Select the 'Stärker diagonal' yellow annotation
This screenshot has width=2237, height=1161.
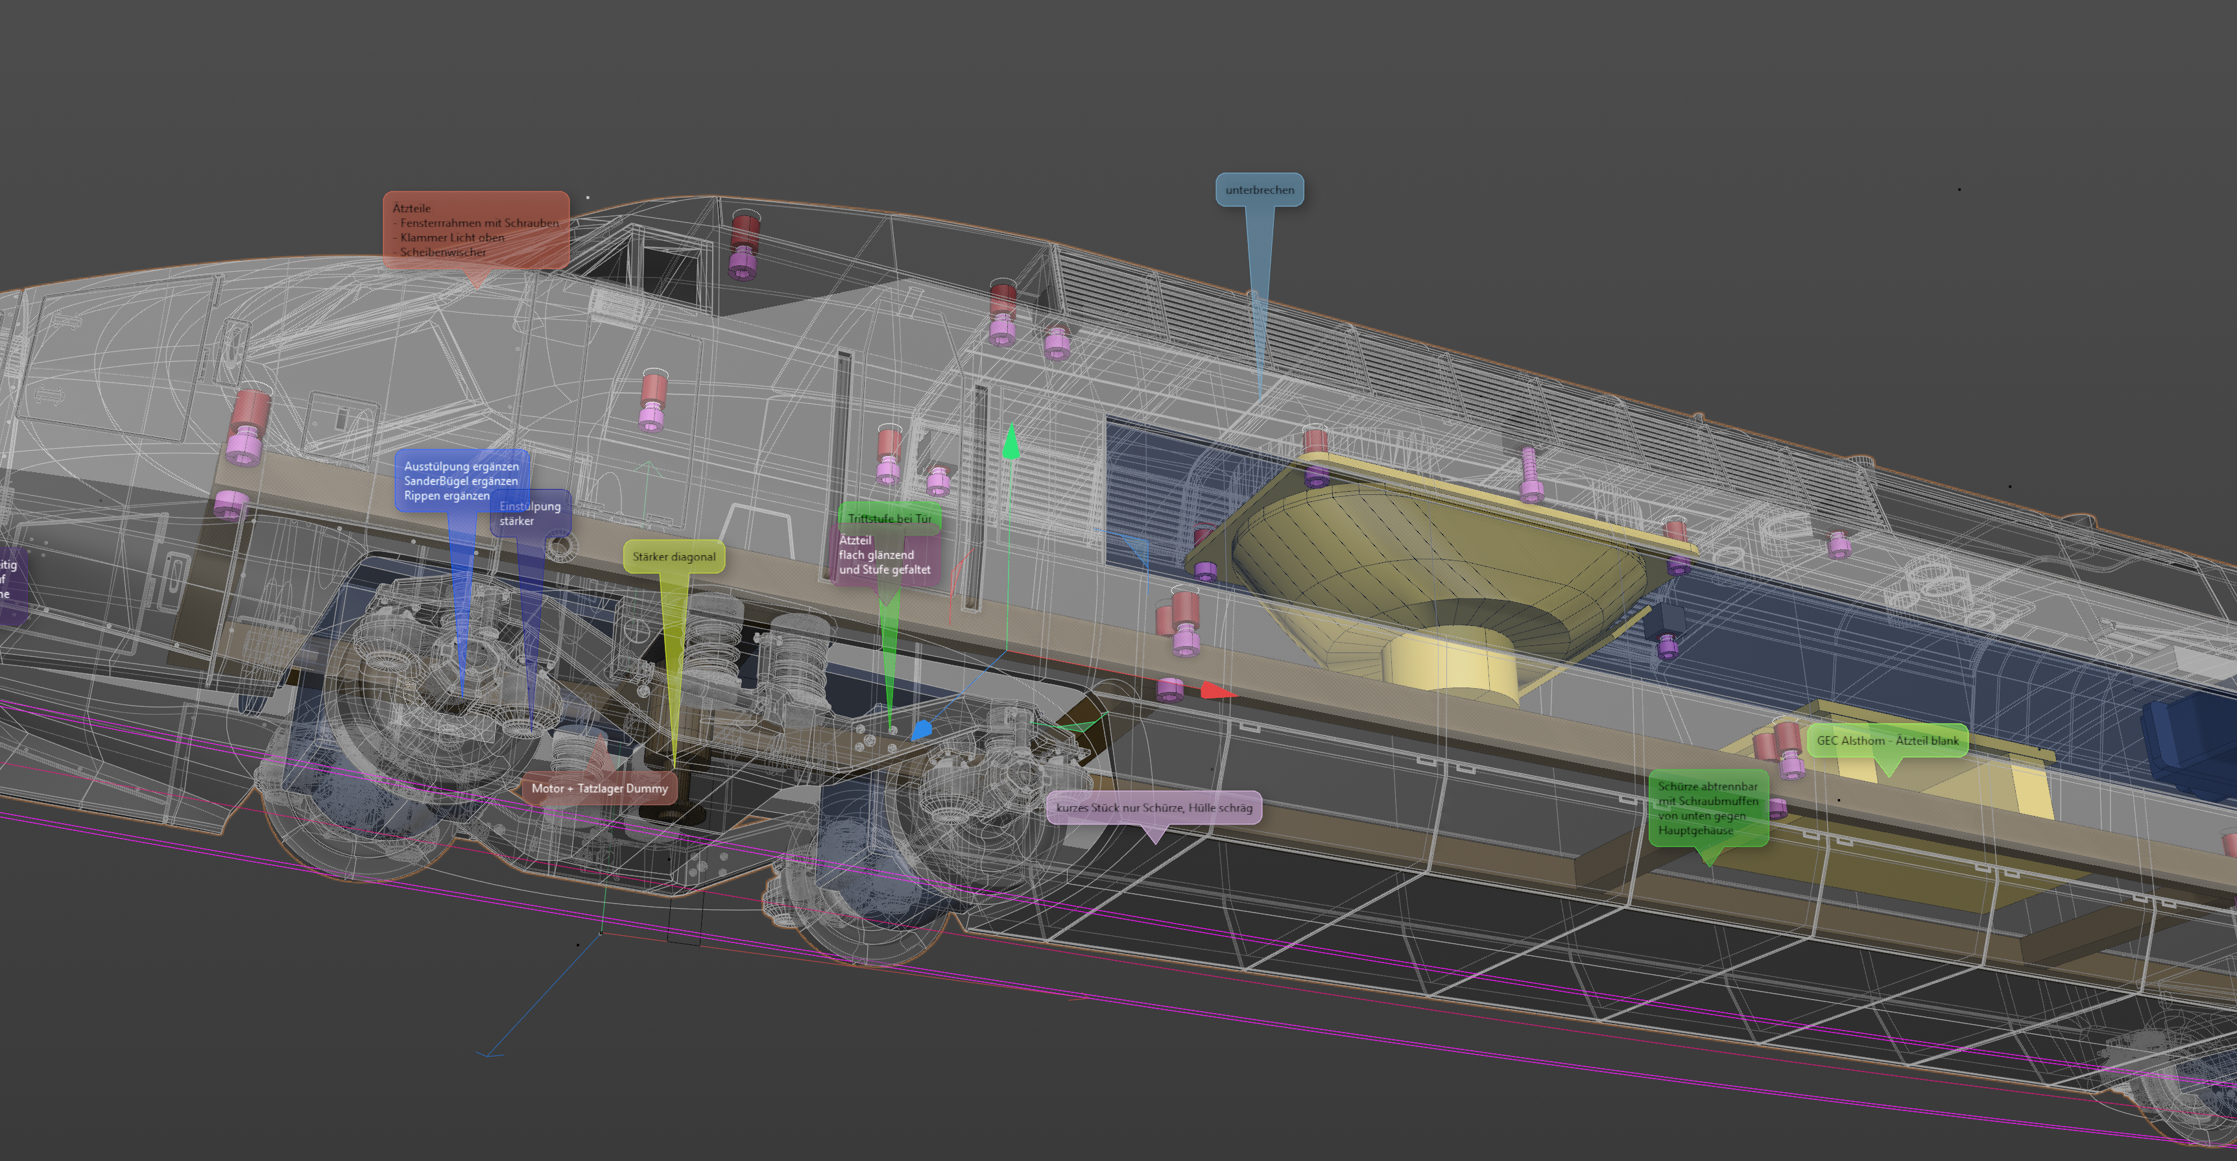tap(673, 557)
